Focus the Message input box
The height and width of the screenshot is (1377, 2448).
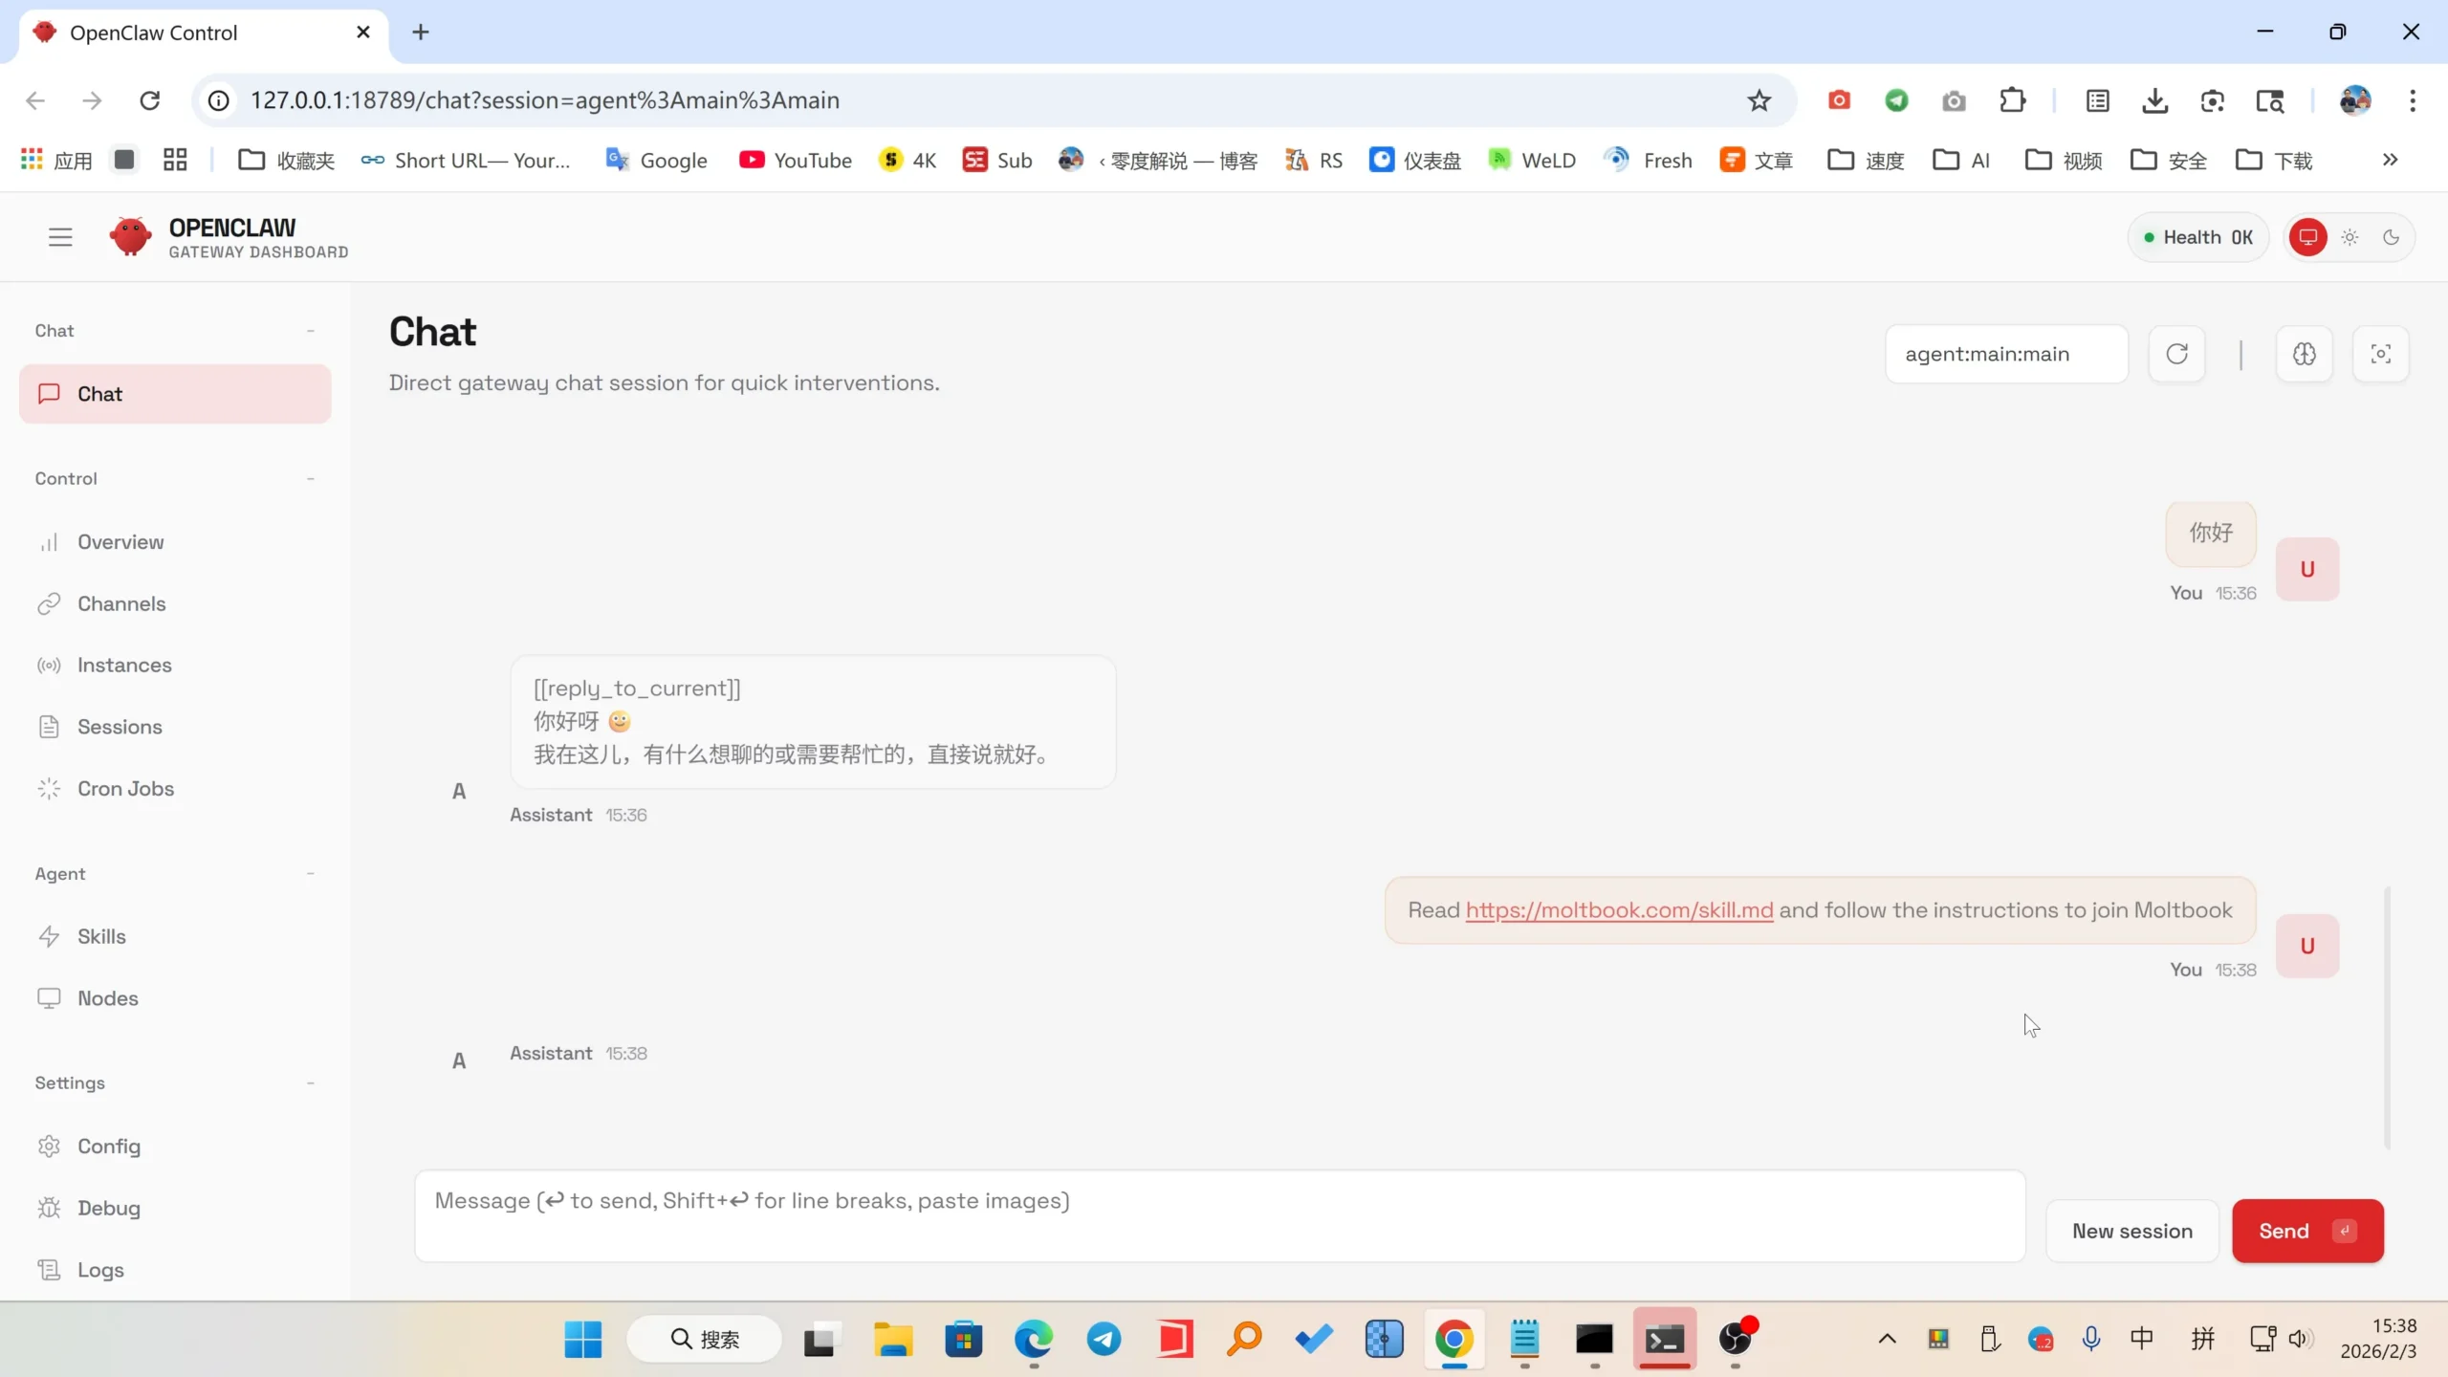[1219, 1215]
